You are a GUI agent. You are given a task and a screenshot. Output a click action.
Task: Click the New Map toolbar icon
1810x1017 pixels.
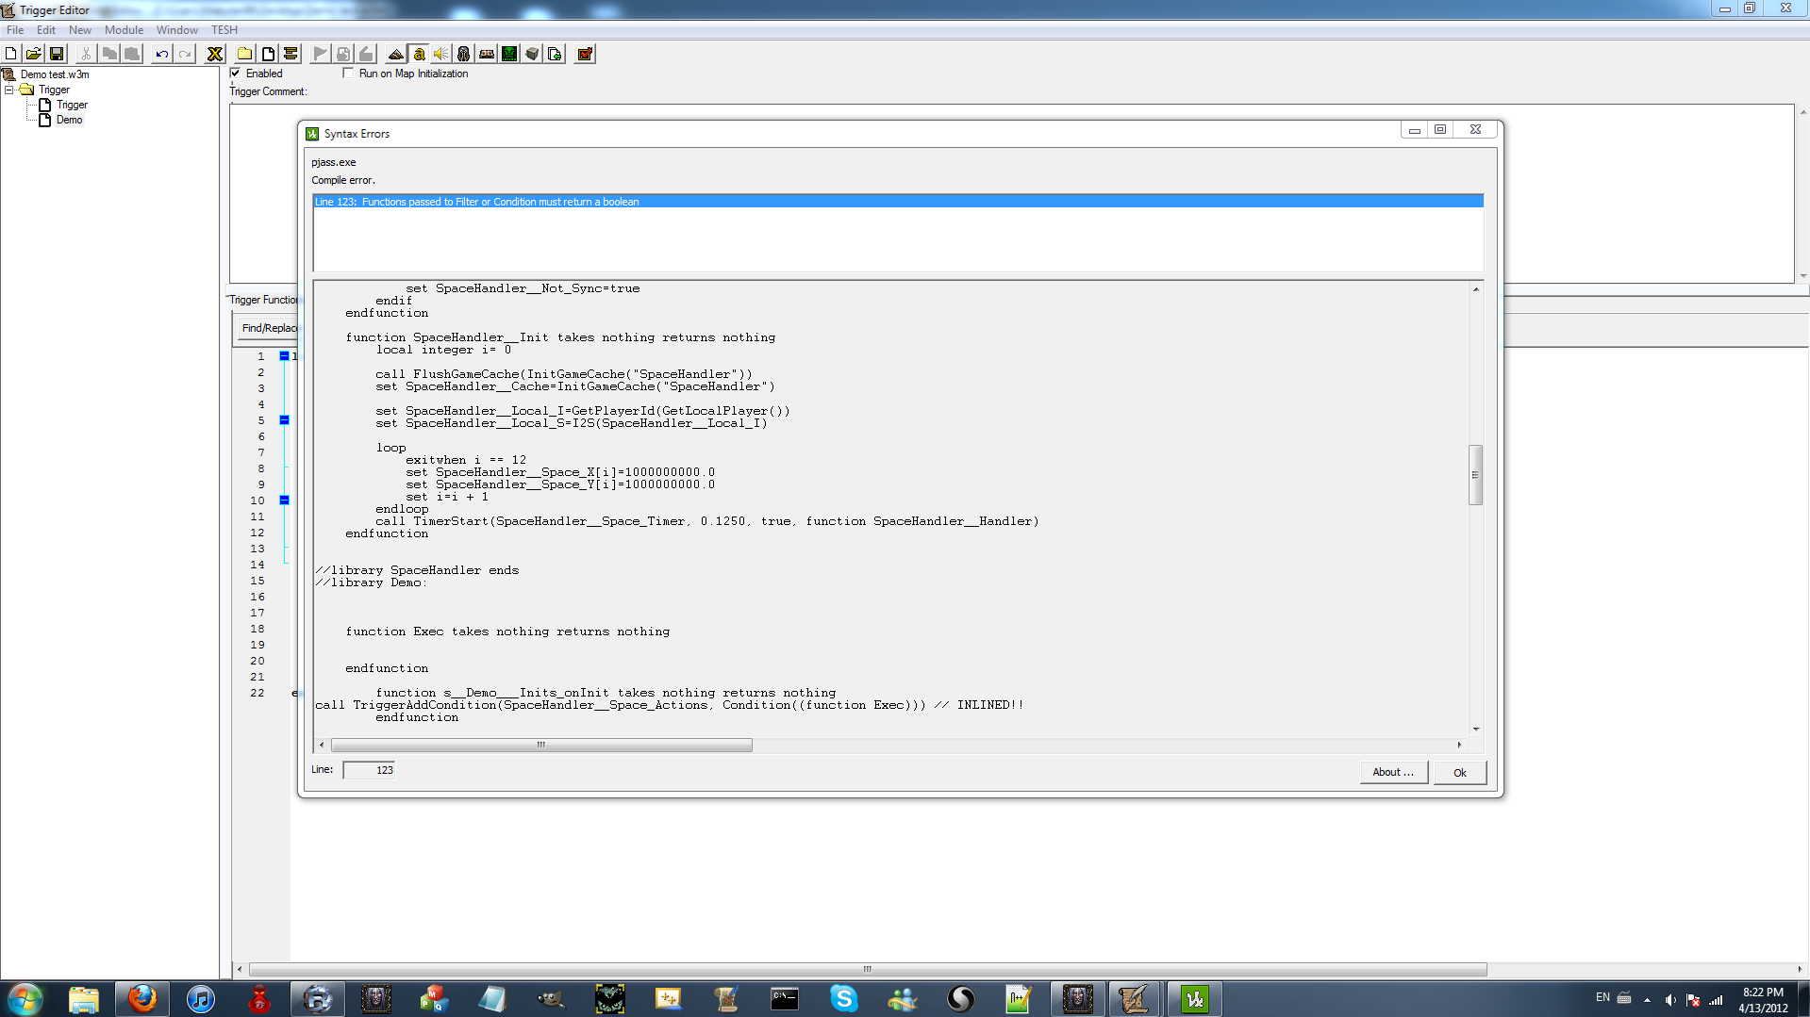[11, 54]
